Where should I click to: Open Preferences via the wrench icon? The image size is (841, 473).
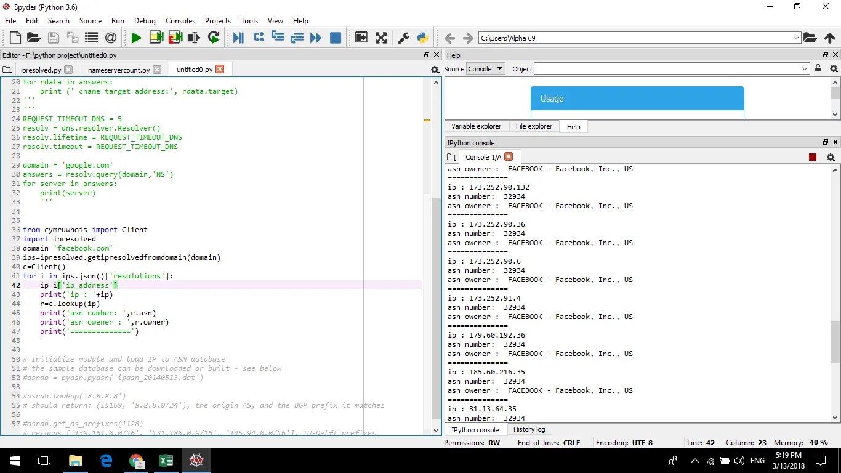[x=404, y=38]
